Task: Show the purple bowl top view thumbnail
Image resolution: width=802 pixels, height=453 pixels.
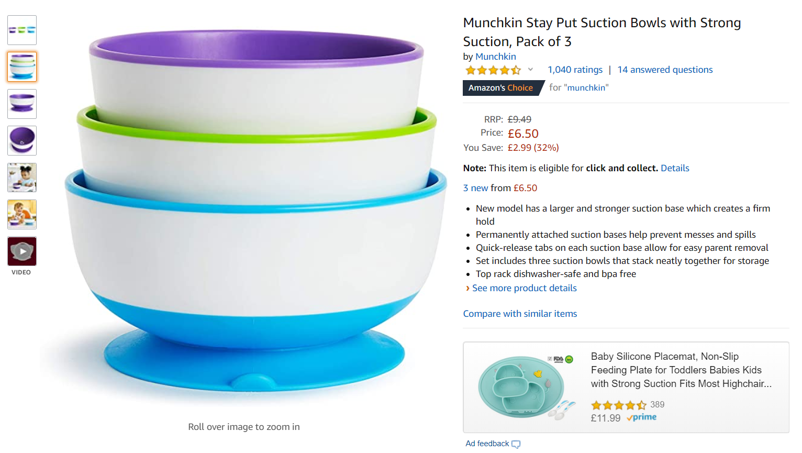Action: [x=22, y=140]
